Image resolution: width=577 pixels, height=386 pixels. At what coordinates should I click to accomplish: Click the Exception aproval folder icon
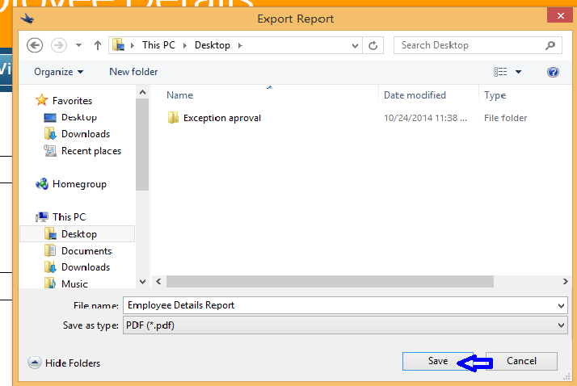click(x=173, y=118)
